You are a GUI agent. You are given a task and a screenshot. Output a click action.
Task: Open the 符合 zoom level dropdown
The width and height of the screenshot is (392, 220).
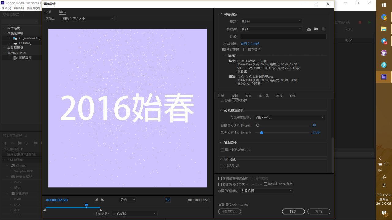pos(127,200)
